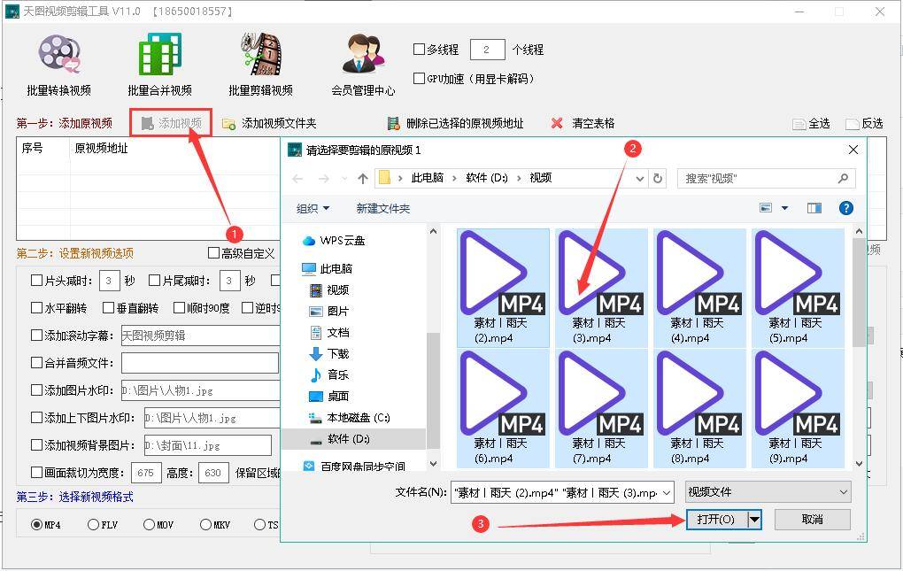Screen dimensions: 903x571
Task: Enable the 多线程 checkbox
Action: (x=420, y=50)
